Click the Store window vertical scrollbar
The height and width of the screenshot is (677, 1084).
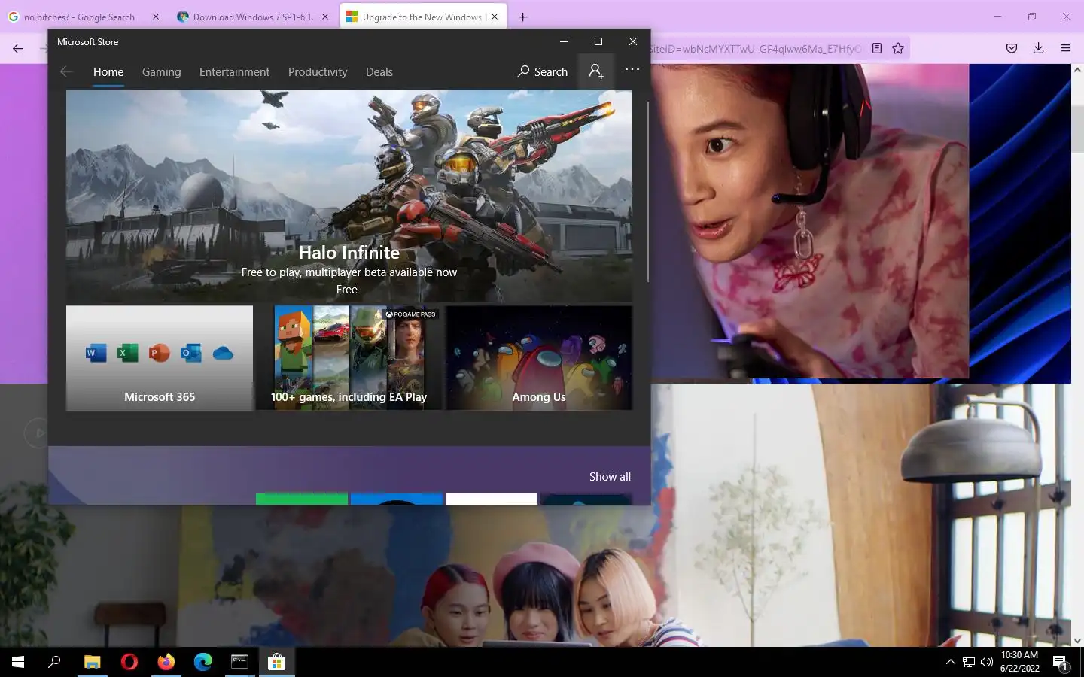(647, 192)
